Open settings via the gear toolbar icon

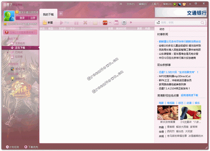[x=124, y=23]
